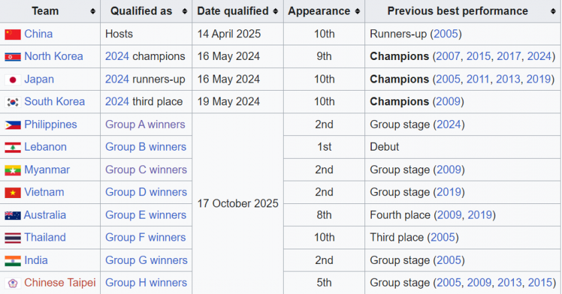The image size is (562, 294).
Task: Click 2024 link in North Korea's qualification
Action: click(x=117, y=57)
